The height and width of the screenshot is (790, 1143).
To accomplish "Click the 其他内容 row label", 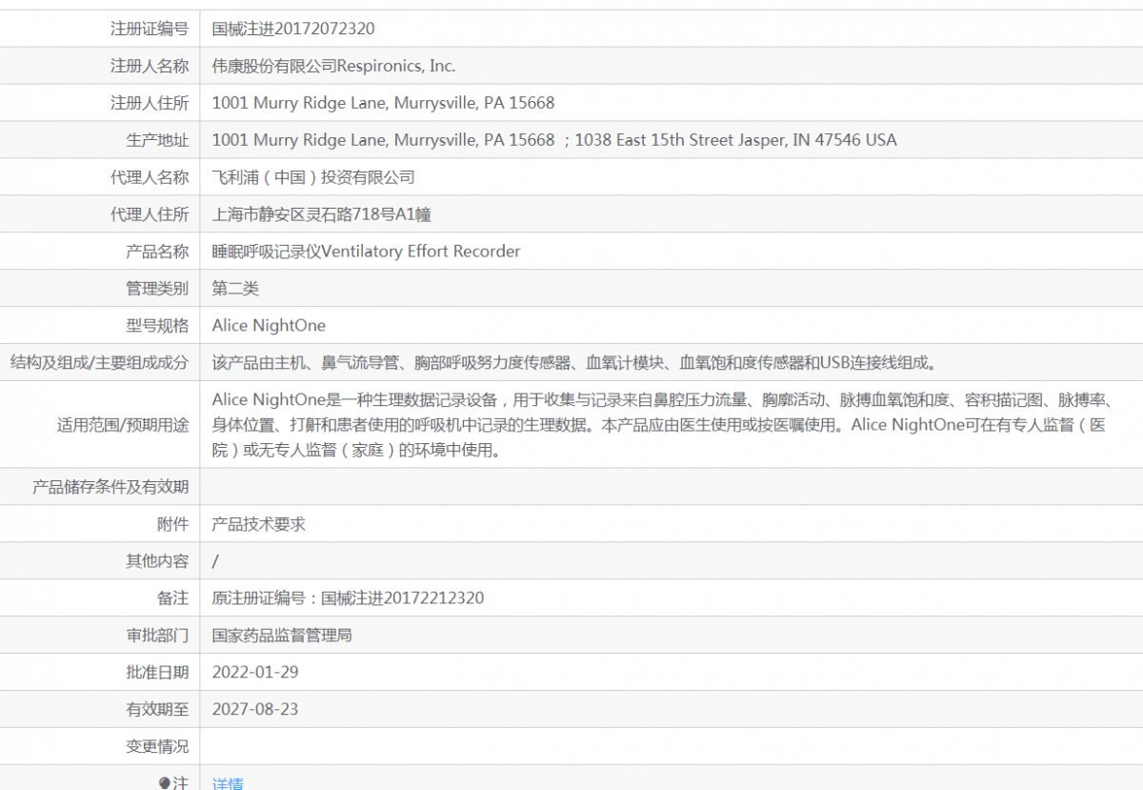I will 157,561.
